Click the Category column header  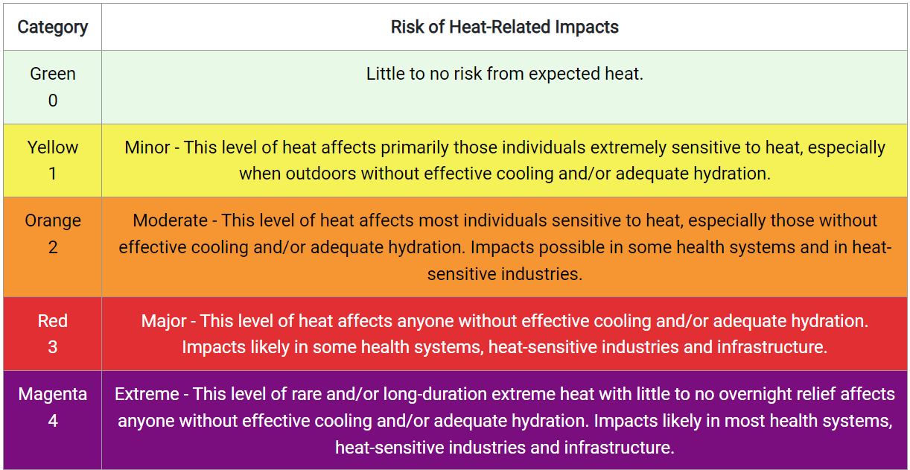click(x=52, y=28)
